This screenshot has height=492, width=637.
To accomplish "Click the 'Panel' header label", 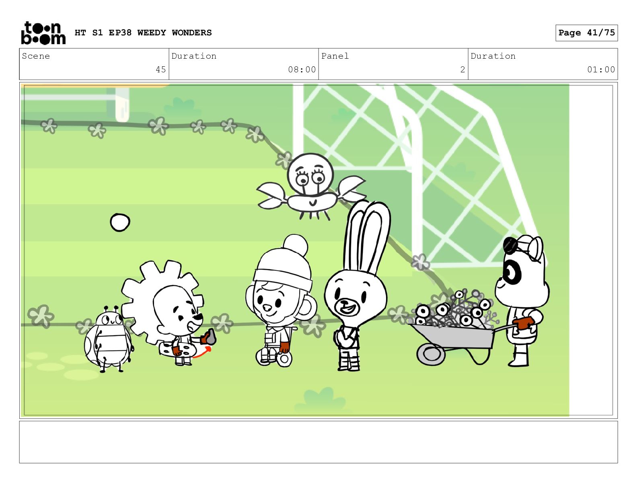I will pos(335,56).
